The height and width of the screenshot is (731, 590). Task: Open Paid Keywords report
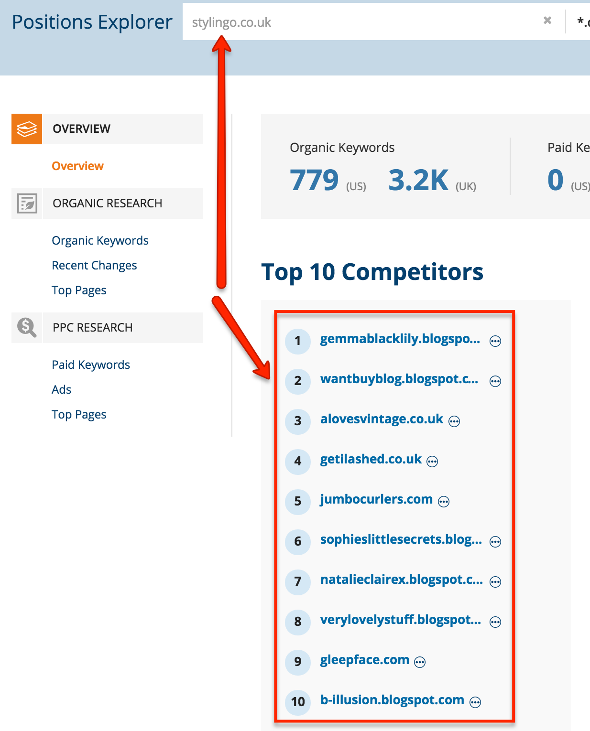click(x=91, y=365)
